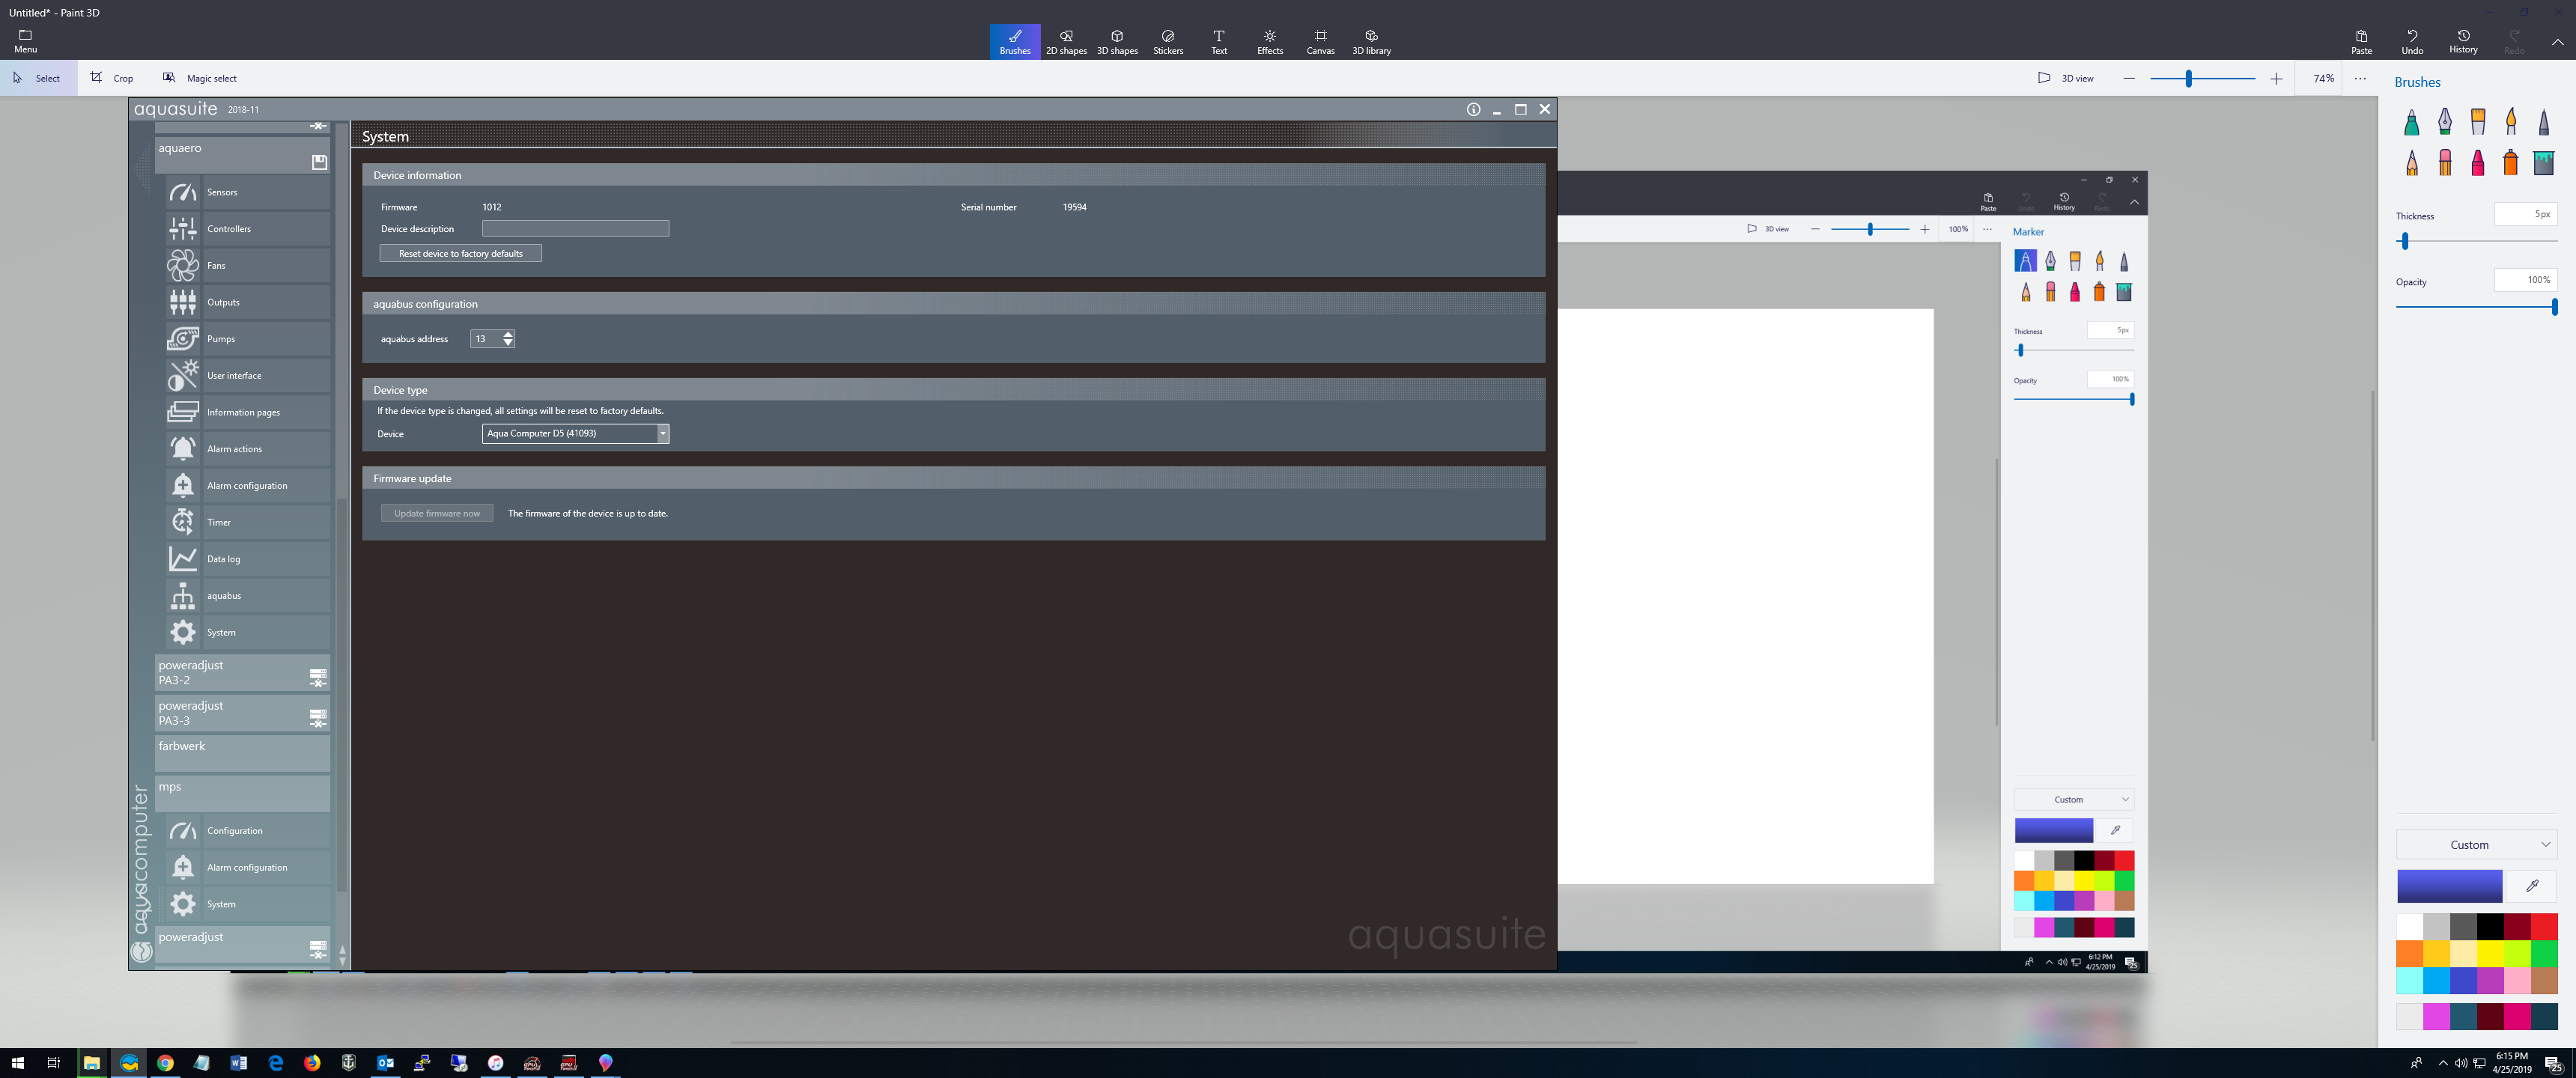Open the History panel

coord(2462,41)
